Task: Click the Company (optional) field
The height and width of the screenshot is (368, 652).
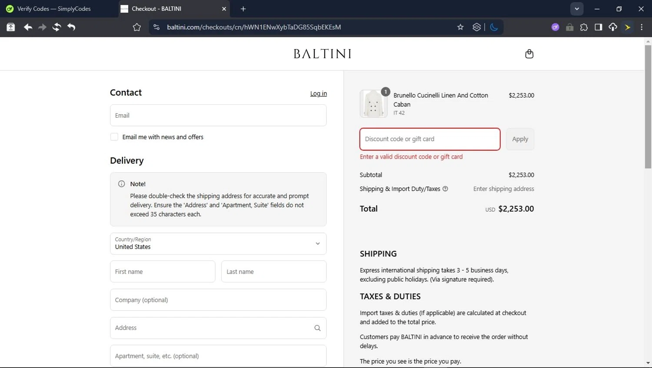Action: click(218, 300)
